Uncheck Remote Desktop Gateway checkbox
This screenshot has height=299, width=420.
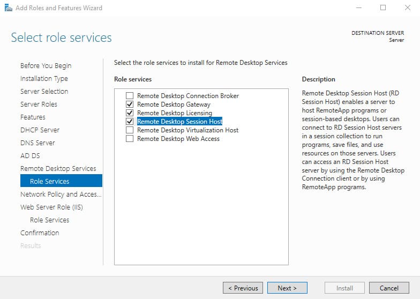(130, 104)
